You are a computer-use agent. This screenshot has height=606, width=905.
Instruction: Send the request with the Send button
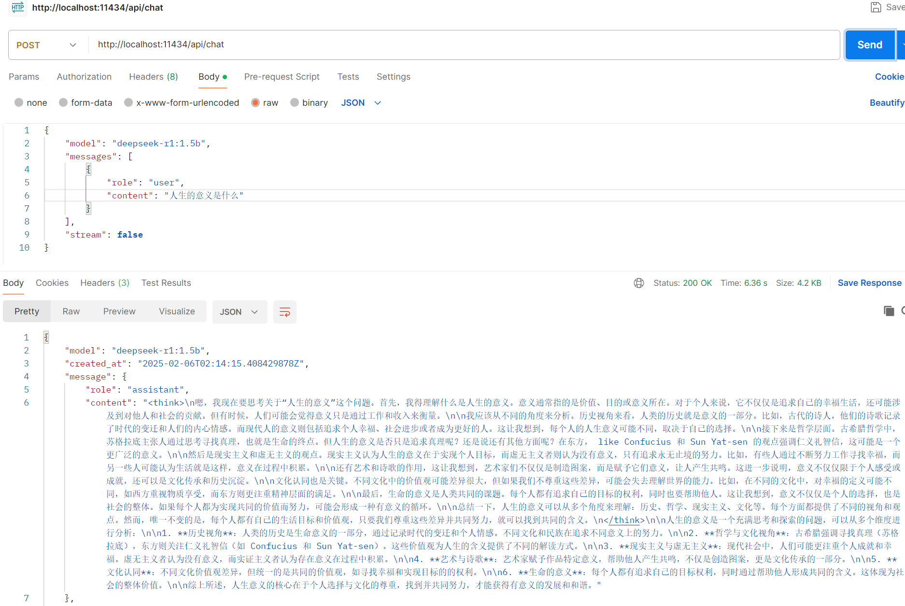(x=870, y=45)
